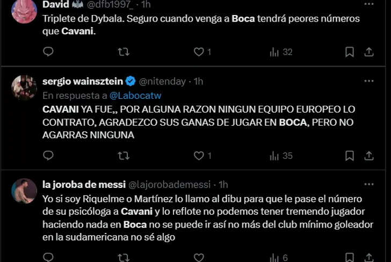
Task: Open the @Labocatw mention link
Action: (135, 96)
